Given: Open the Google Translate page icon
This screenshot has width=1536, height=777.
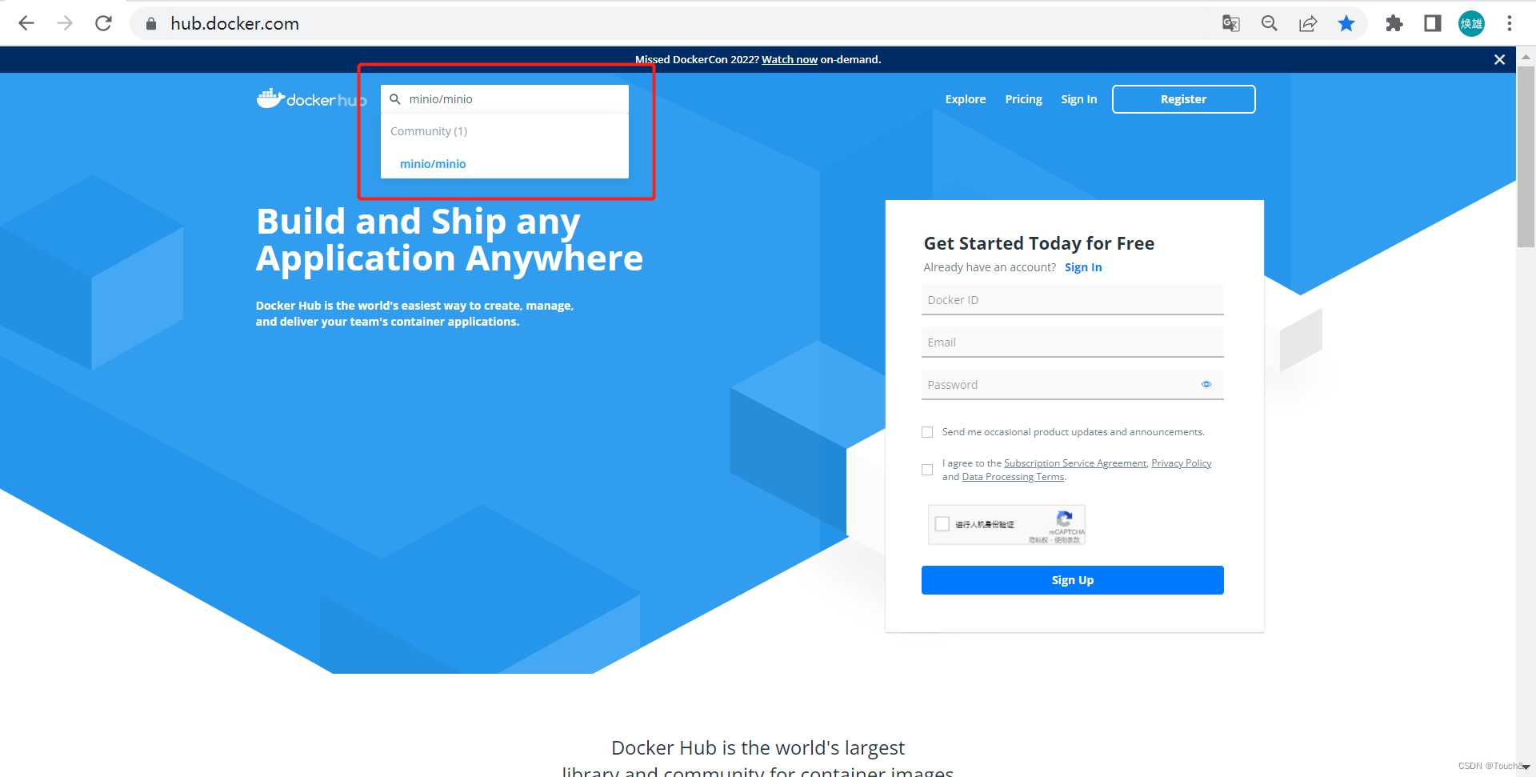Looking at the screenshot, I should 1230,23.
